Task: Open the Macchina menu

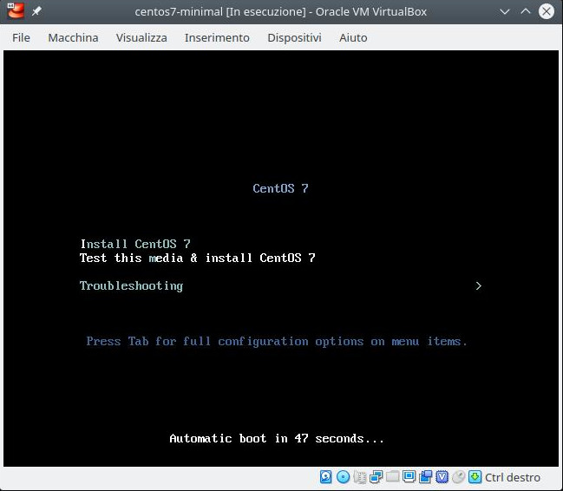Action: coord(73,37)
